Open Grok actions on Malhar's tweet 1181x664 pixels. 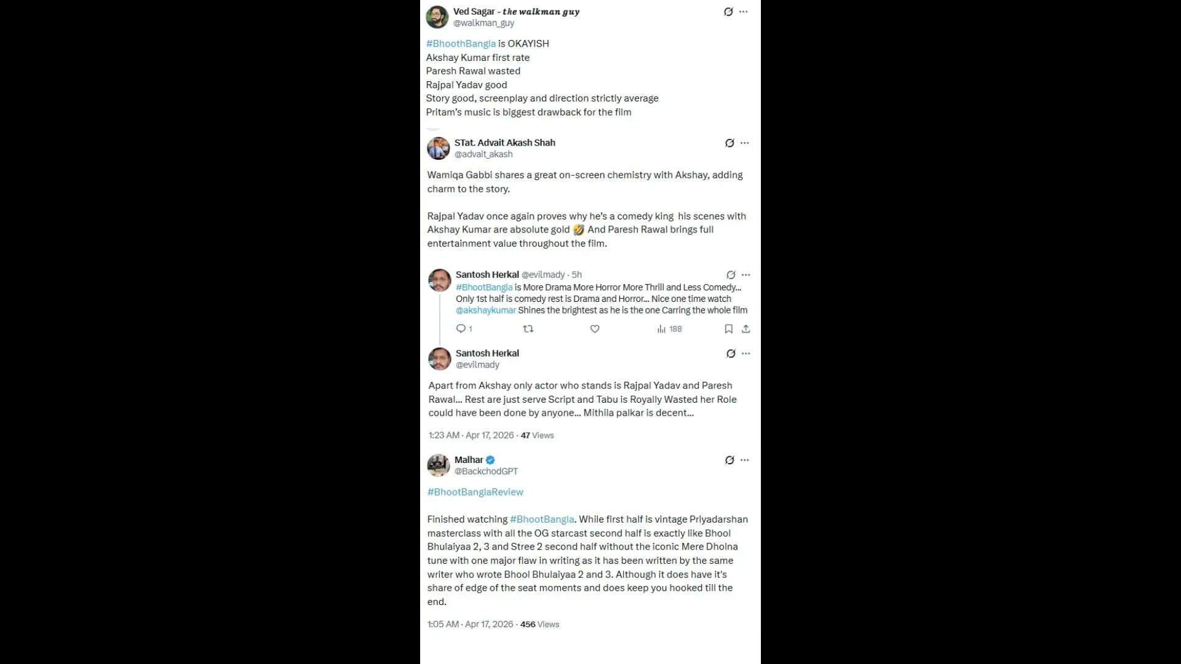[730, 460]
